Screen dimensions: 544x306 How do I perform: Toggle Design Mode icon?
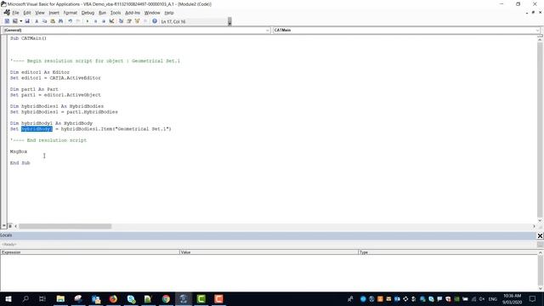(x=111, y=21)
